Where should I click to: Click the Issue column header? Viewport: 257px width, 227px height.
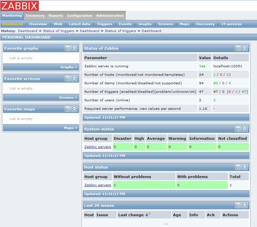106,215
